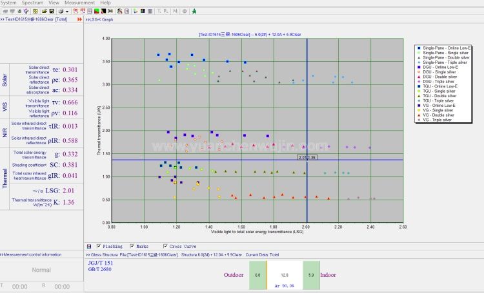Click the open folder toolbar icon
484x293 pixels.
click(44, 11)
